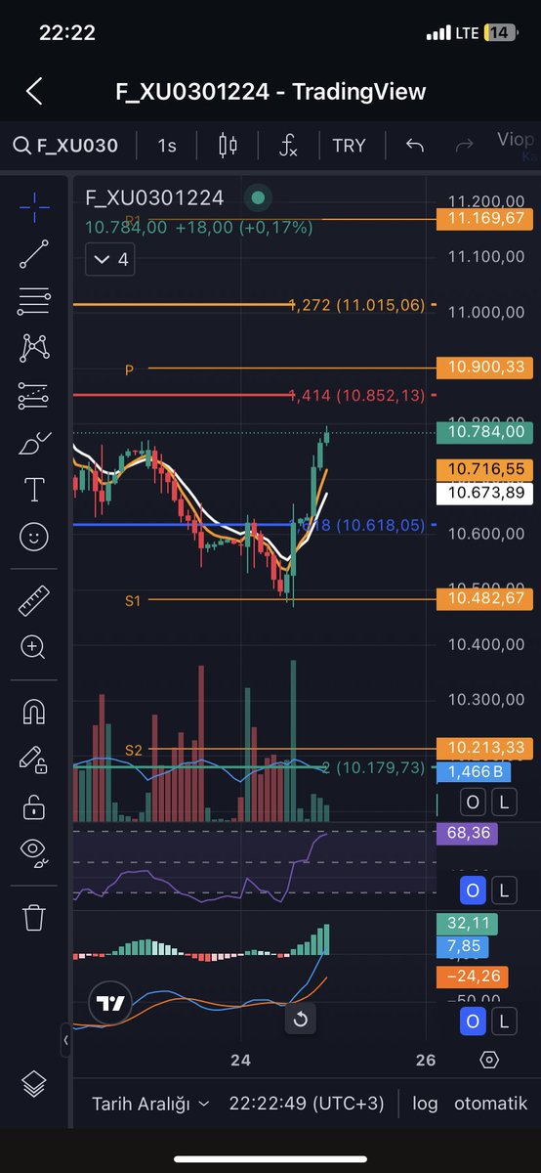541x1173 pixels.
Task: Click the blue 7,85 MACD value label
Action: tap(464, 947)
